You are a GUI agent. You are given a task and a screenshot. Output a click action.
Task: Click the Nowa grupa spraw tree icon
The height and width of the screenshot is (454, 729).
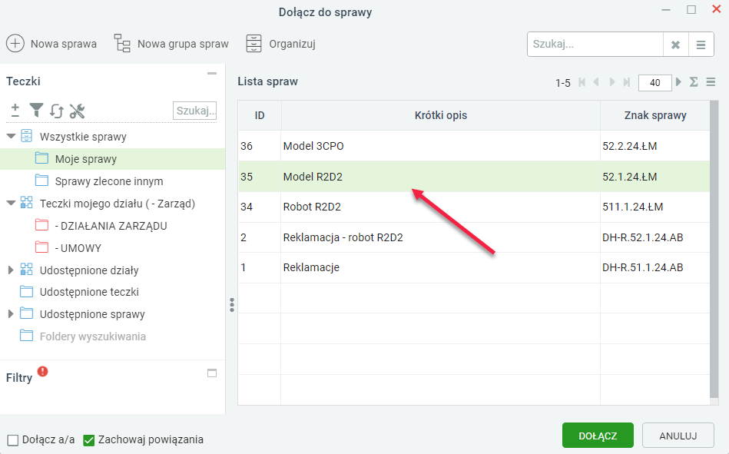pyautogui.click(x=122, y=43)
